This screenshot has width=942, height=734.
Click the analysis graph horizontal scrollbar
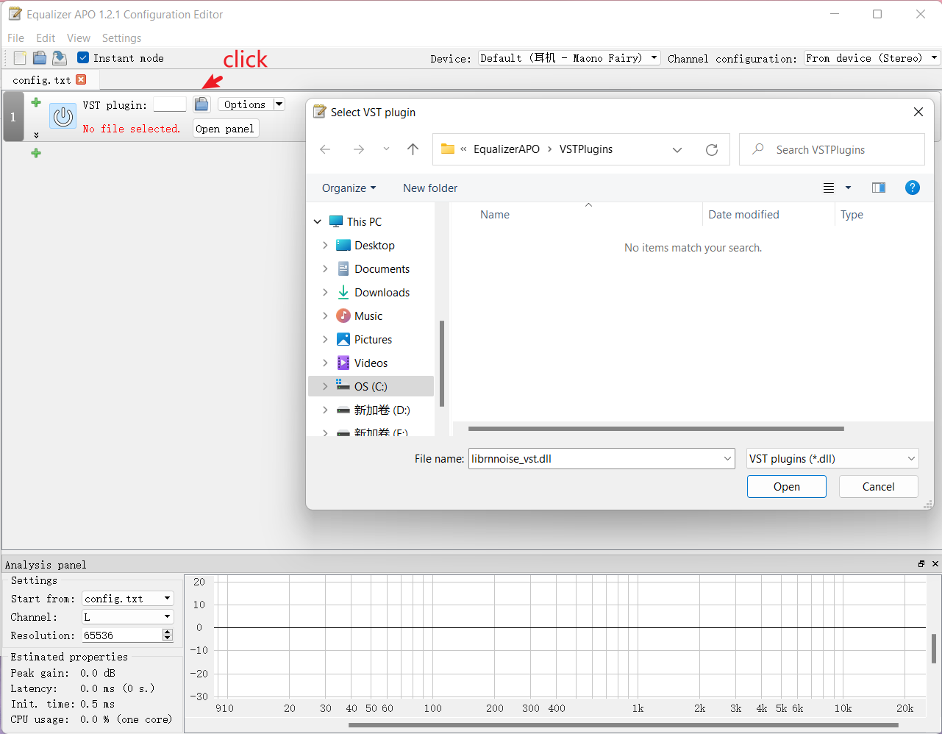pos(624,725)
